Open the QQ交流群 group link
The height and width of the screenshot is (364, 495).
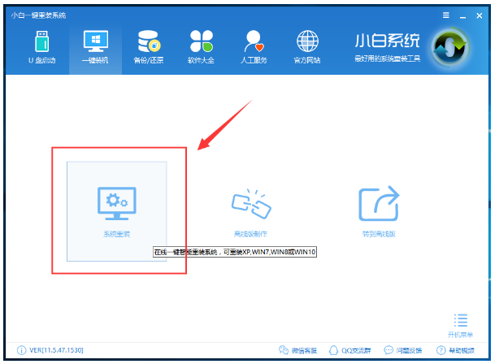[x=350, y=350]
